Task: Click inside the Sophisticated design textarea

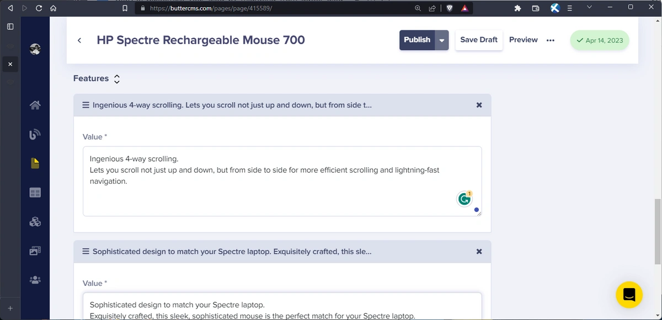Action: [x=282, y=306]
